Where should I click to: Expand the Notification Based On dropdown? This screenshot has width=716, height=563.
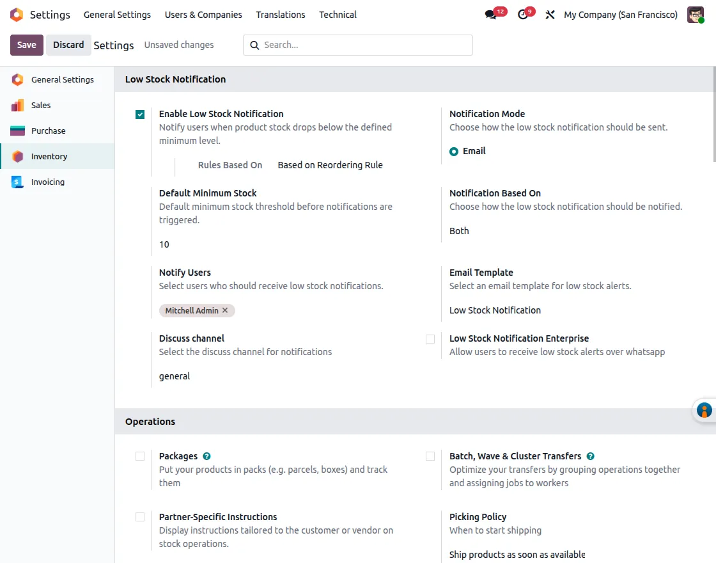click(x=563, y=231)
